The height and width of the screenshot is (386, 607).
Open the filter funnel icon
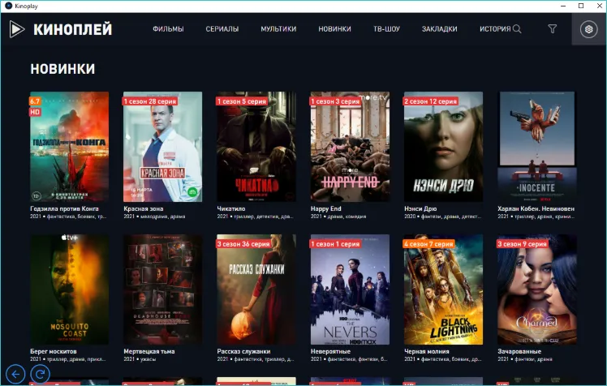tap(553, 28)
